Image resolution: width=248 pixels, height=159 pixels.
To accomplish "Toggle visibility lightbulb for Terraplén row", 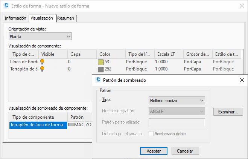I will point(43,69).
